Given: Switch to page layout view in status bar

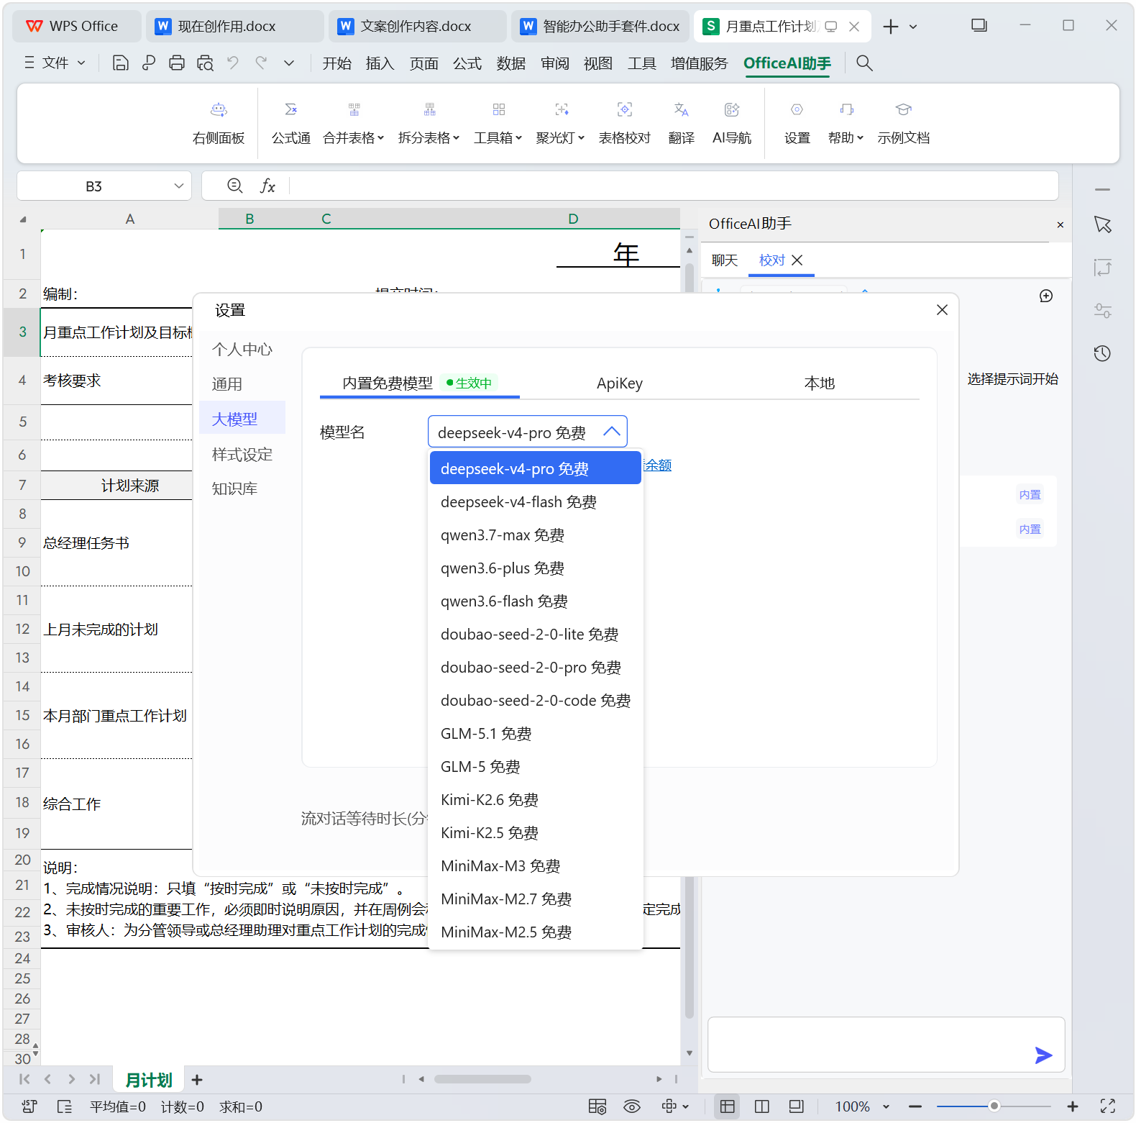Looking at the screenshot, I should 797,1106.
